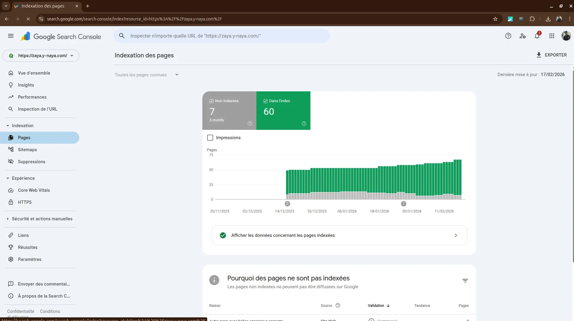Uncheck the Non indexées checkbox
Image resolution: width=574 pixels, height=321 pixels.
click(x=211, y=101)
